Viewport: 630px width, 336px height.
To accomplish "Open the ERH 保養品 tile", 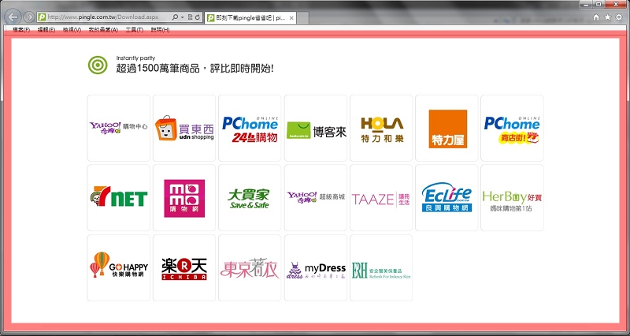I will [x=381, y=267].
